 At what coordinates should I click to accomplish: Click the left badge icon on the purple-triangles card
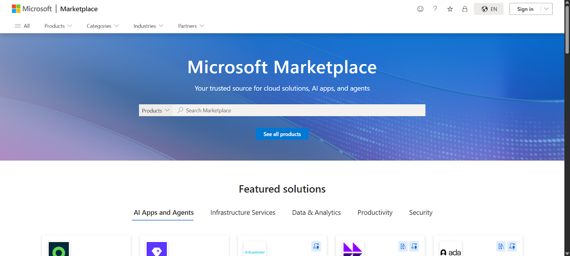pyautogui.click(x=403, y=246)
